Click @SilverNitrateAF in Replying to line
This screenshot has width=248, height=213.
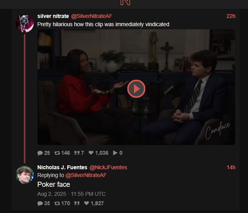(x=86, y=175)
